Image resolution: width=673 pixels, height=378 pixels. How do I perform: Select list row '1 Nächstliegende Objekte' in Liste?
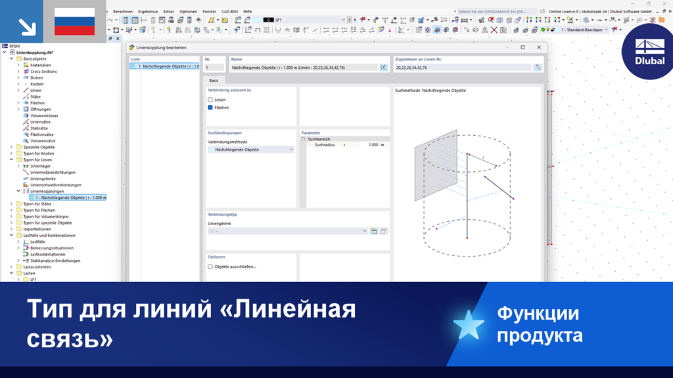pos(165,66)
